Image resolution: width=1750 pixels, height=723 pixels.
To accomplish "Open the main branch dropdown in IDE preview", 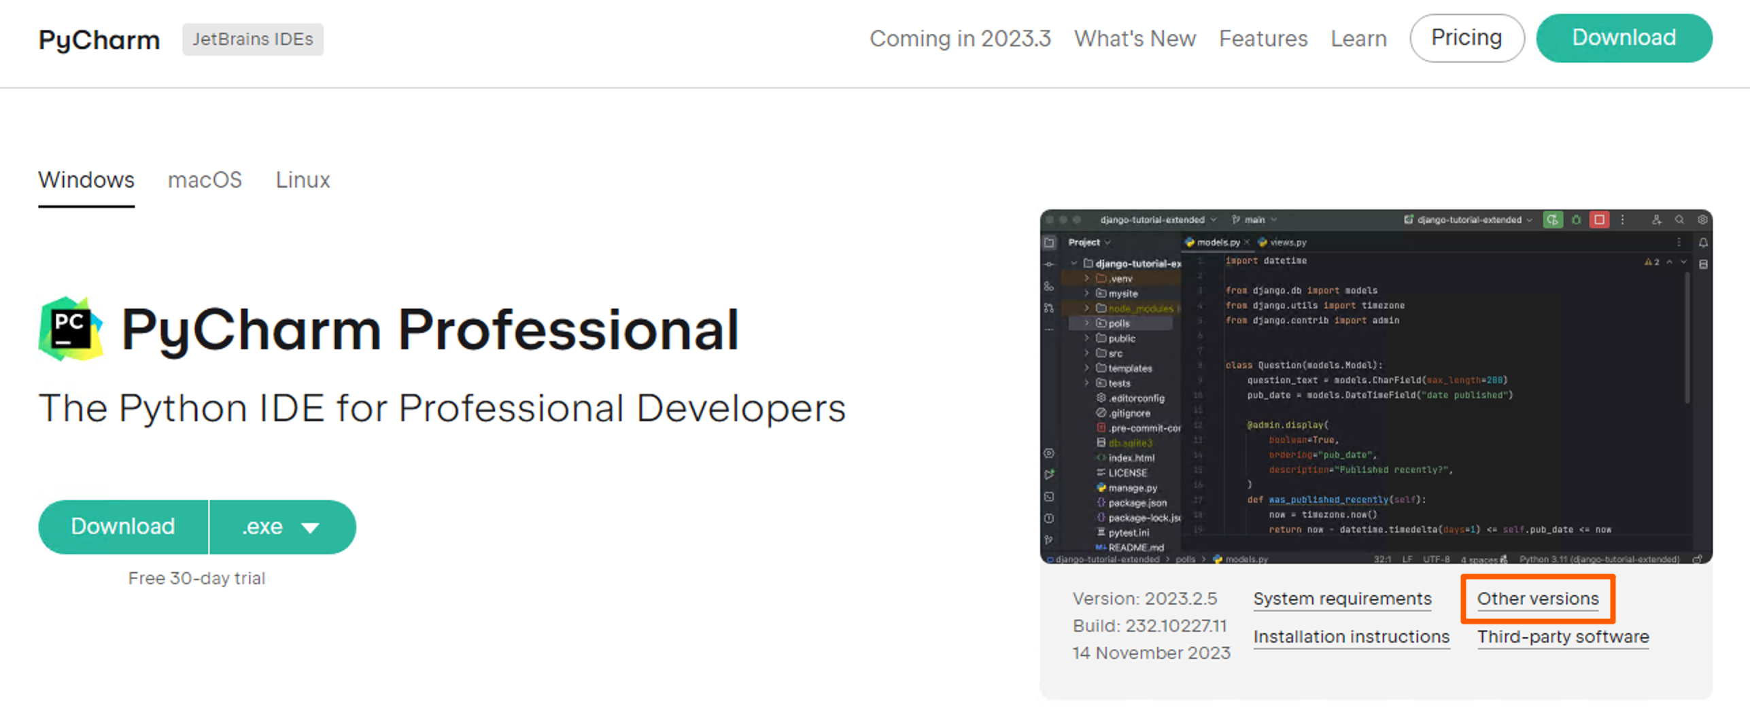I will coord(1254,219).
